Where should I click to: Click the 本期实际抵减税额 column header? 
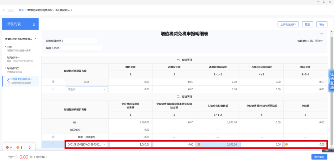tap(262, 67)
